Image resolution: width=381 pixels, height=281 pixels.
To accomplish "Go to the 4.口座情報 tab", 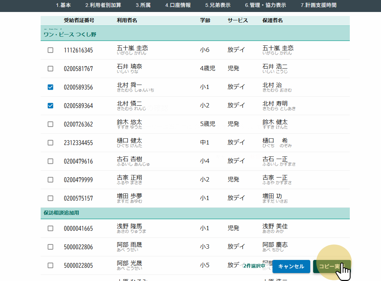I will (178, 5).
